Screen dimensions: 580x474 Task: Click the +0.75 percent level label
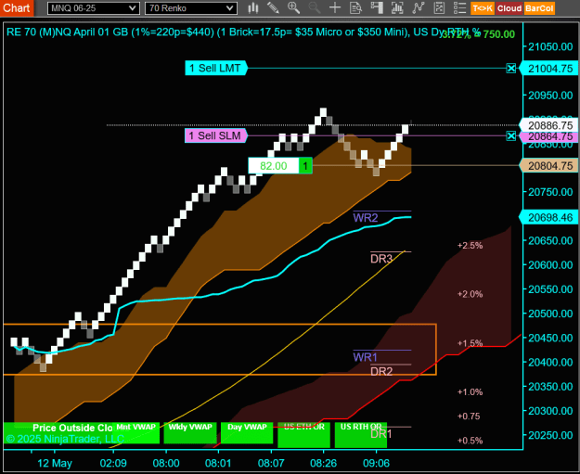(469, 416)
